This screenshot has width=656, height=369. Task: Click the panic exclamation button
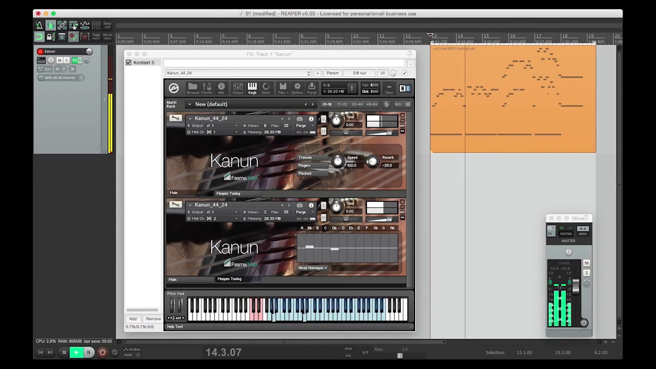coord(352,89)
